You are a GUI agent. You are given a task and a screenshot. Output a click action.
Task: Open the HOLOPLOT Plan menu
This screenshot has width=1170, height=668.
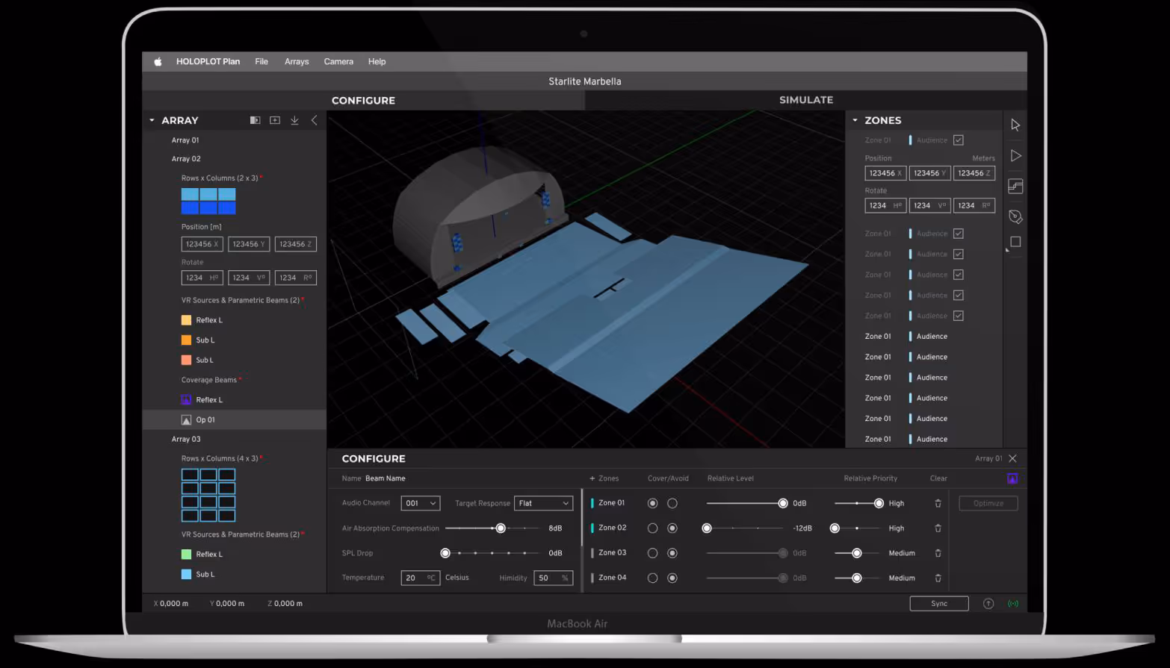[x=208, y=62]
